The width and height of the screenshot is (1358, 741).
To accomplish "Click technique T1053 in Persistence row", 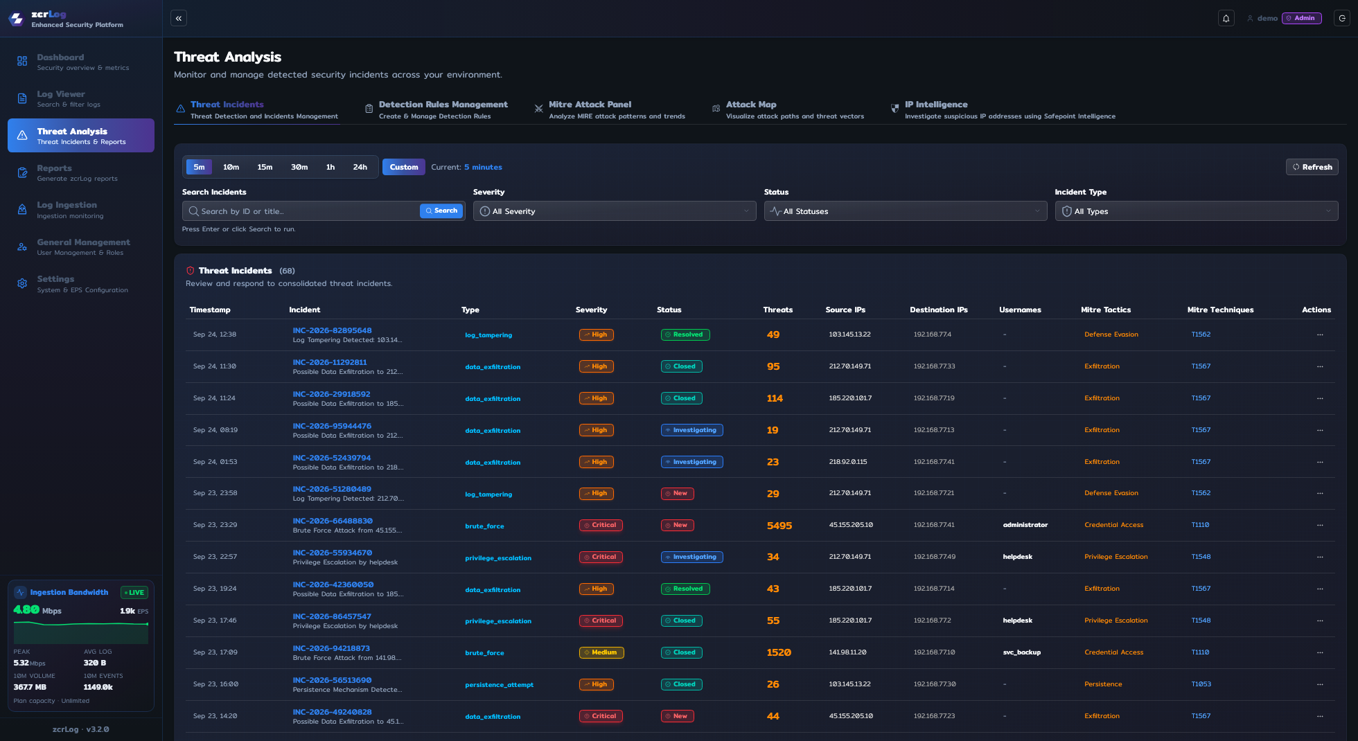I will tap(1201, 684).
